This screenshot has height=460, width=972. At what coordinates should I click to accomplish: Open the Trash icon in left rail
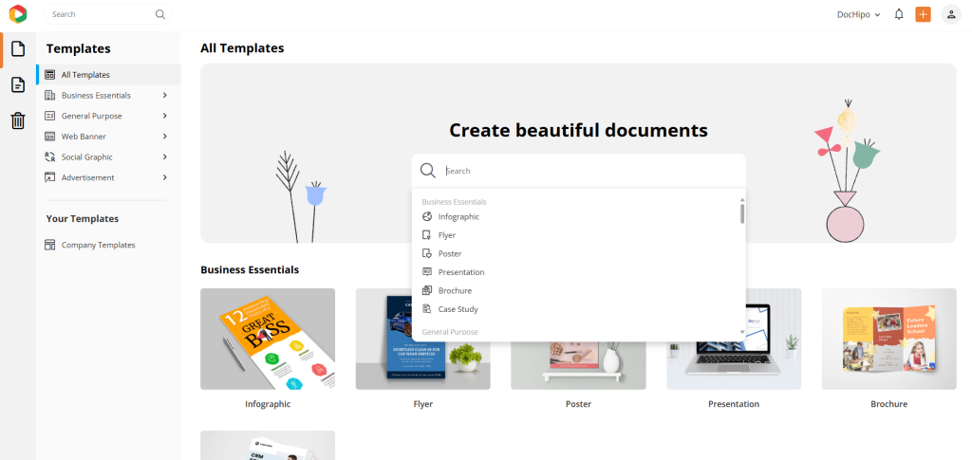tap(18, 120)
